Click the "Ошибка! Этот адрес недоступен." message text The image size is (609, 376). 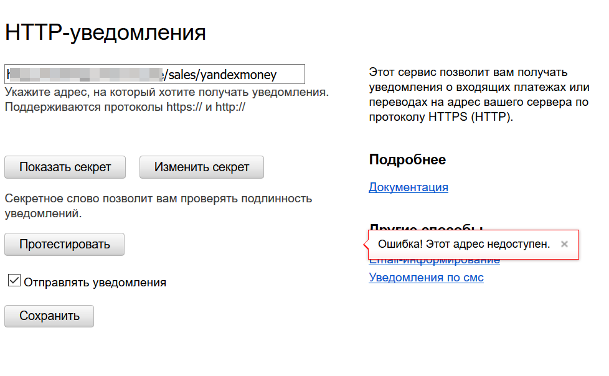[464, 244]
